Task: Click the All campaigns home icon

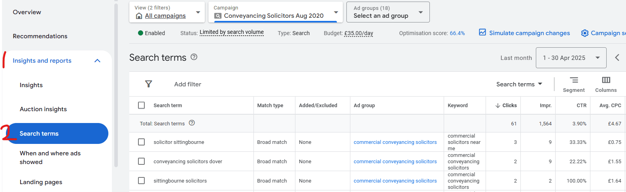Action: 139,16
